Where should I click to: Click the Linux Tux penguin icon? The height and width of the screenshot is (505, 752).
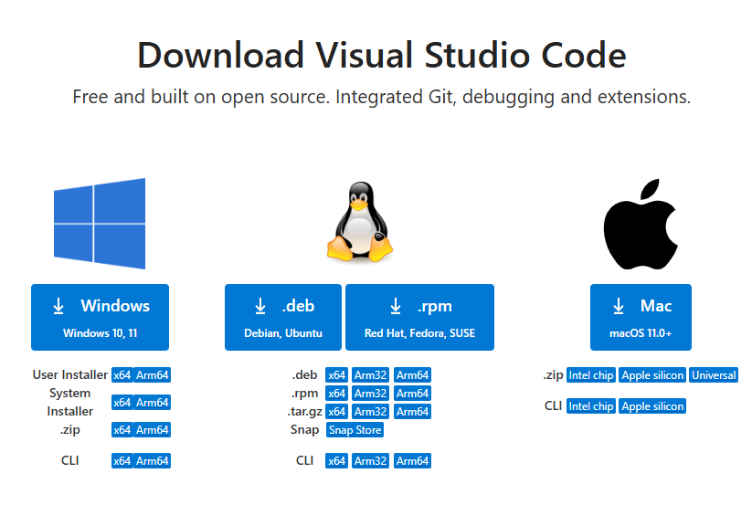tap(360, 222)
